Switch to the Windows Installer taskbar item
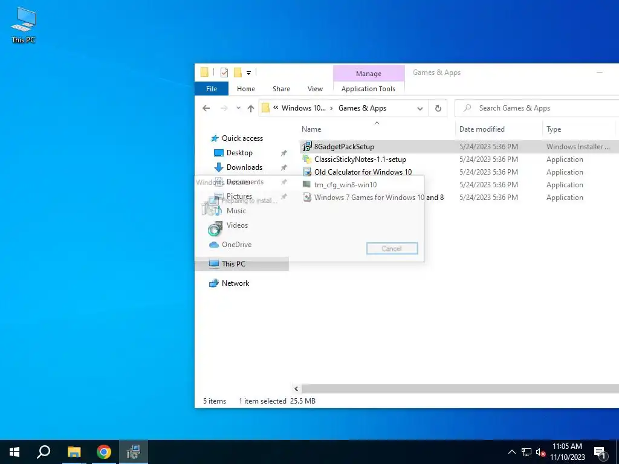 [x=134, y=452]
